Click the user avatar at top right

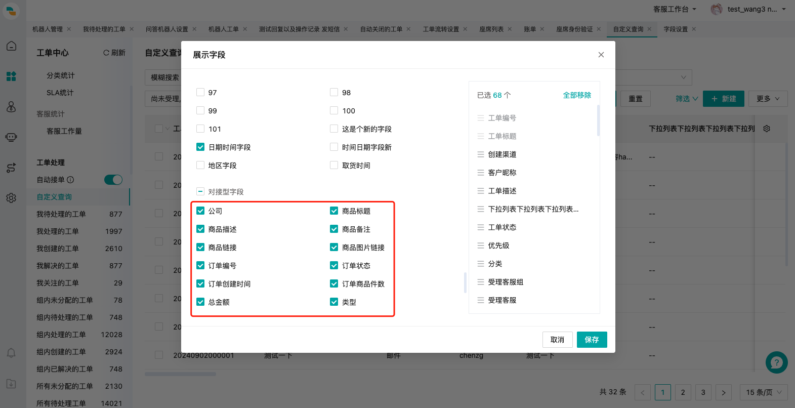[717, 9]
